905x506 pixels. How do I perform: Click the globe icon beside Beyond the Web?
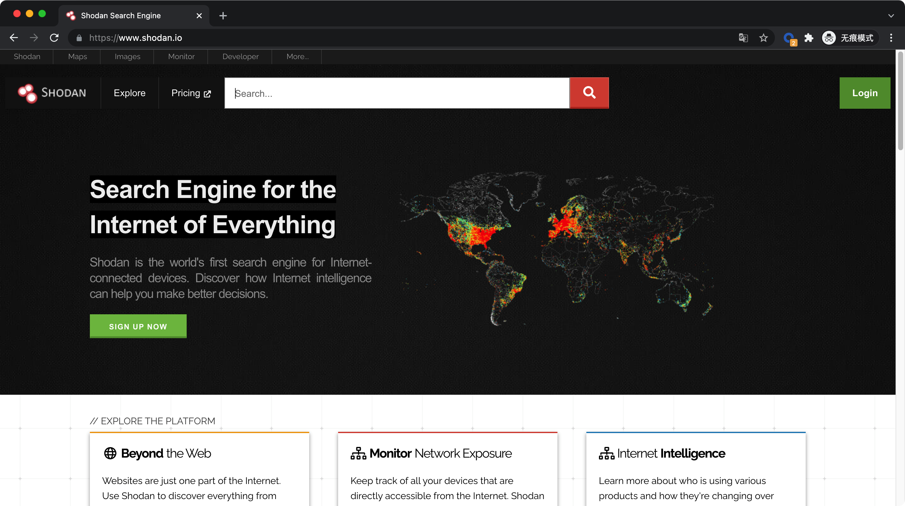coord(110,453)
